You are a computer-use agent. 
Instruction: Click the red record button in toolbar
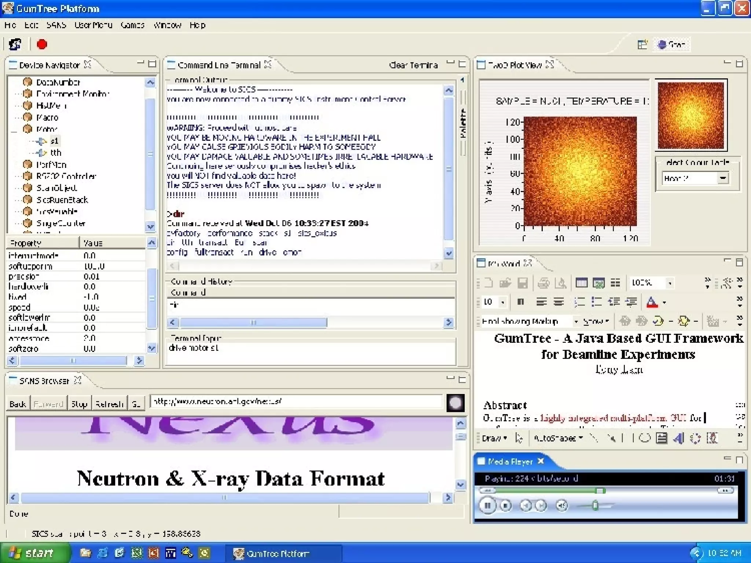42,44
